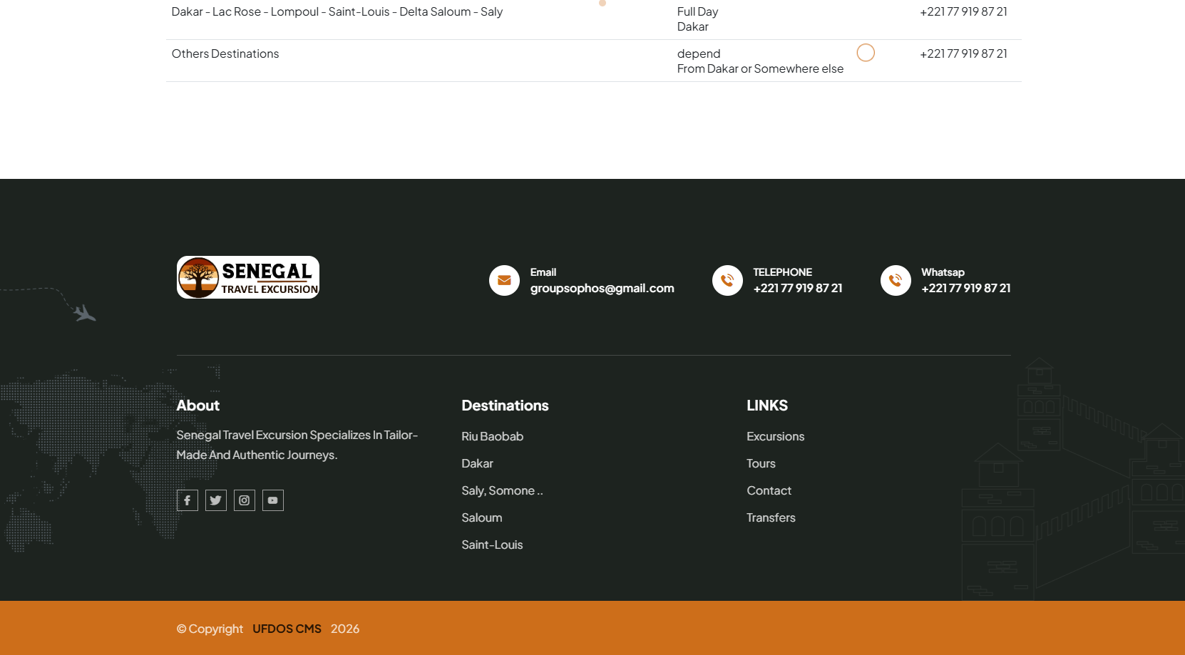Open the Riu Baobab destination link

492,436
